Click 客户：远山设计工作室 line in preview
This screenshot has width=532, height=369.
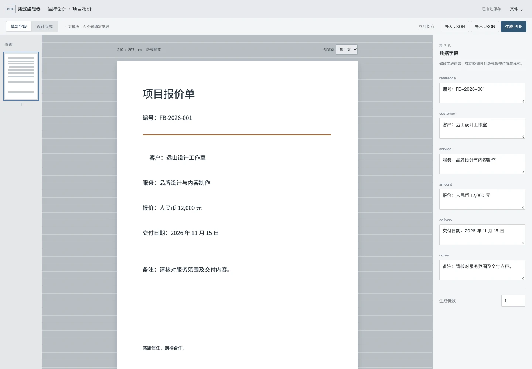177,158
